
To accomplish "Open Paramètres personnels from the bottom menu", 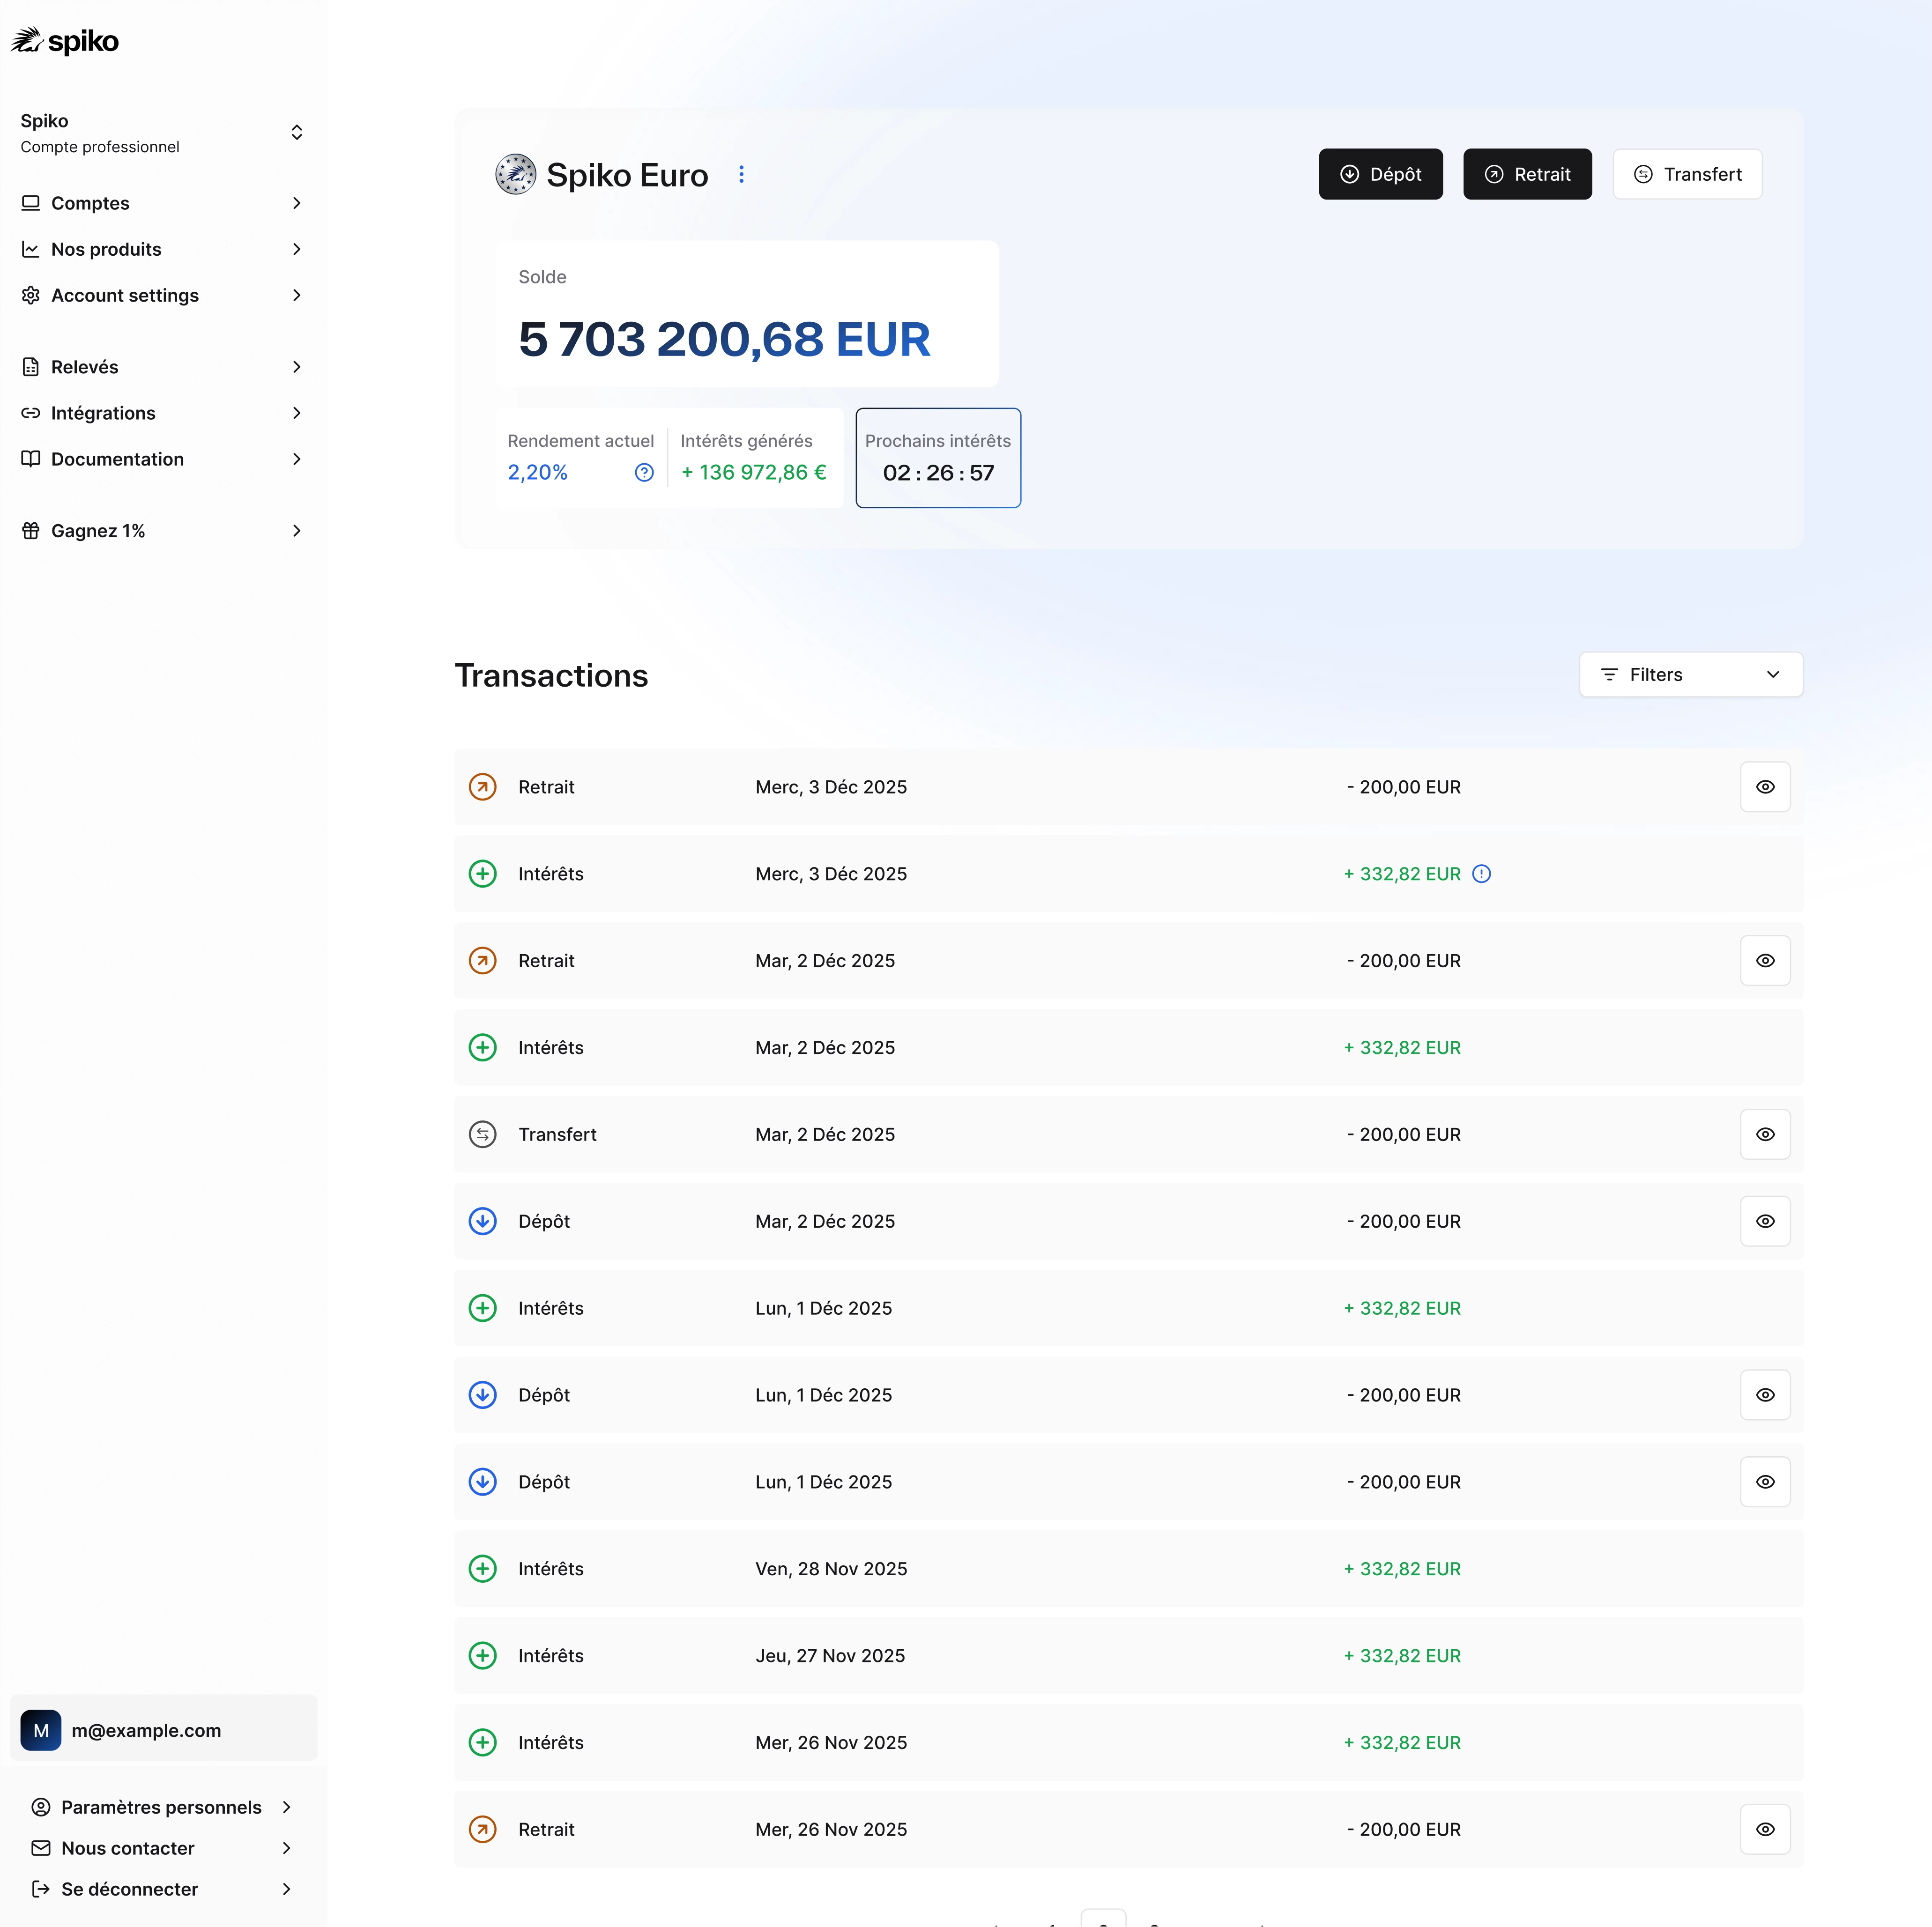I will click(160, 1806).
